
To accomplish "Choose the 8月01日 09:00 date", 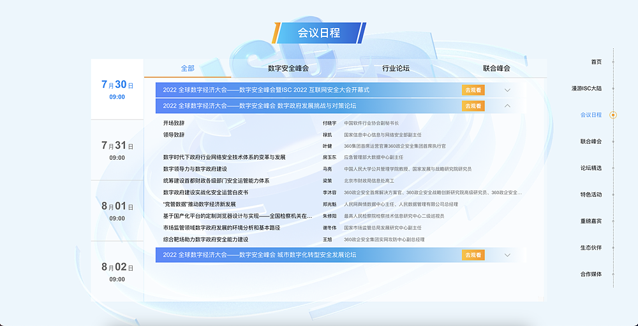I will 117,211.
